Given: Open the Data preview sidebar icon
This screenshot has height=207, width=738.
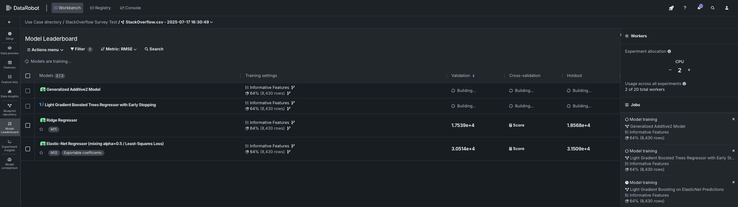Looking at the screenshot, I should (x=10, y=50).
